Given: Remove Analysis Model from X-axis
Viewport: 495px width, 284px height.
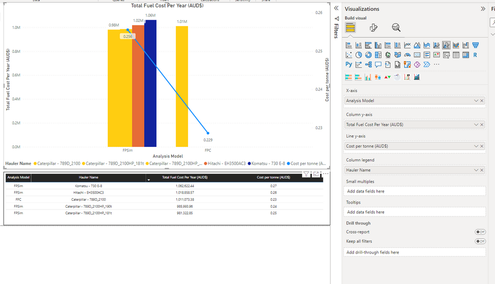Looking at the screenshot, I should [x=482, y=101].
